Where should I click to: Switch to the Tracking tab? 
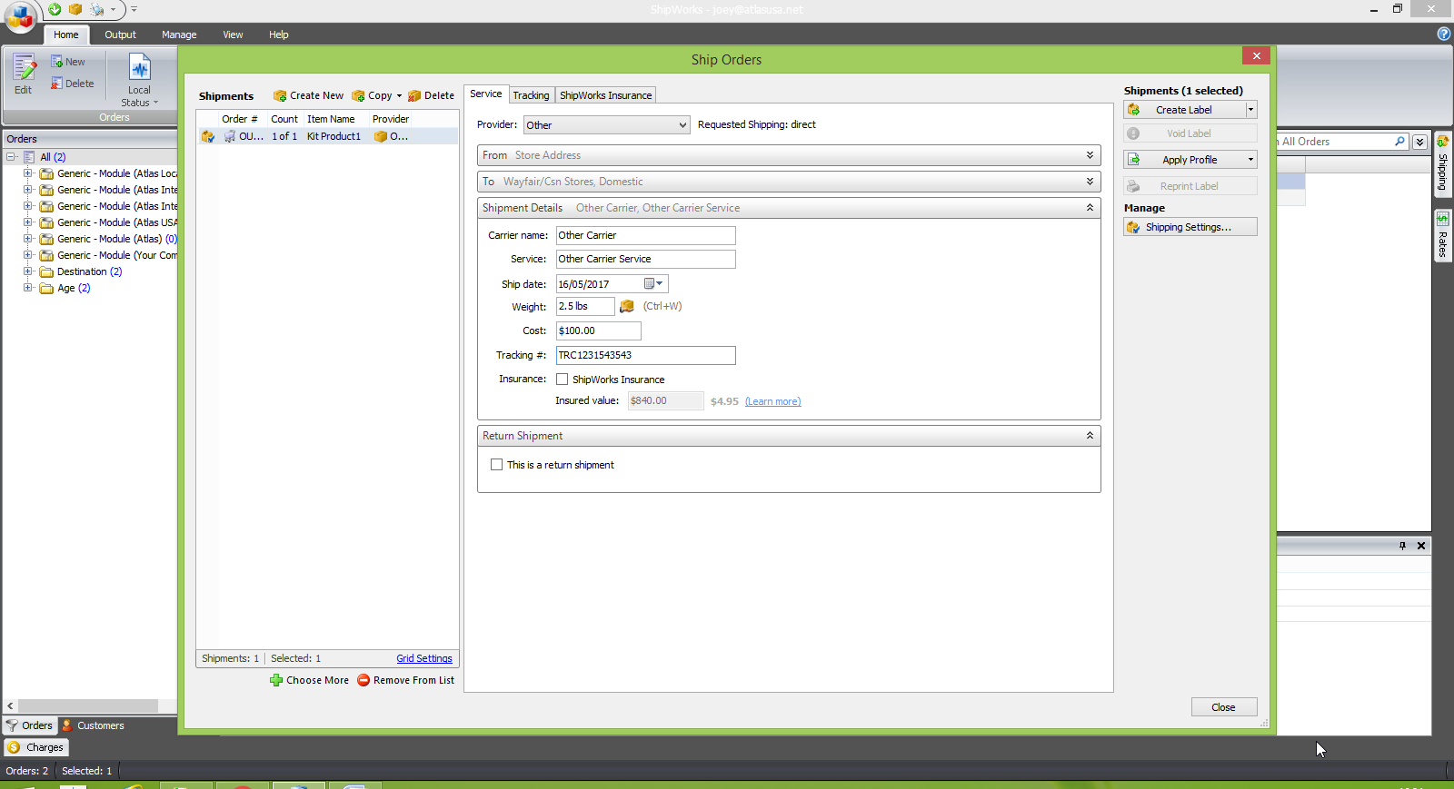pyautogui.click(x=531, y=95)
